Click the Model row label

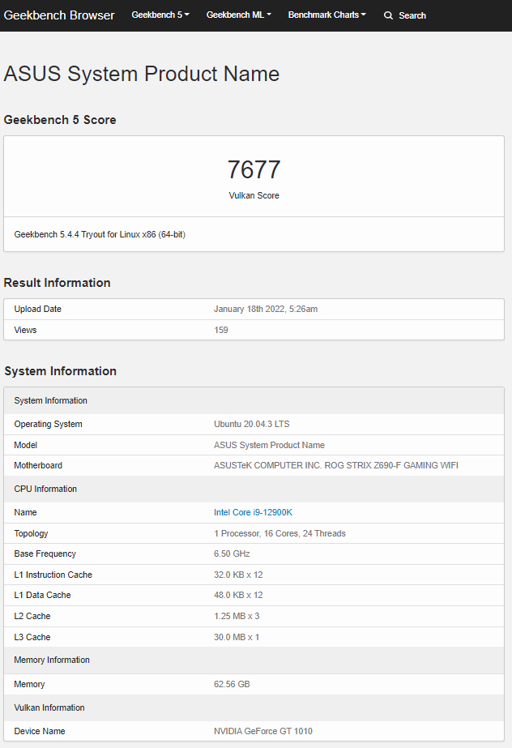click(26, 445)
